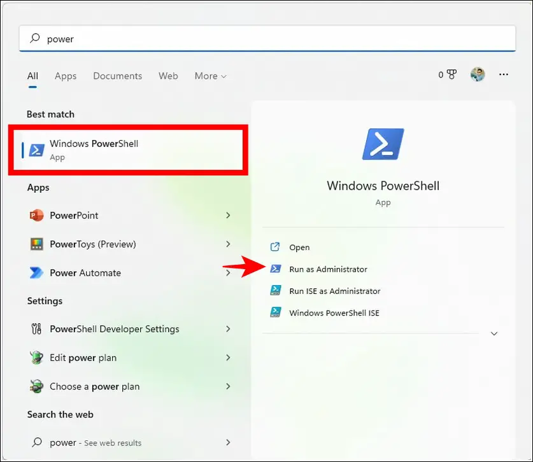
Task: Switch to the Web filter tab
Action: click(x=168, y=76)
